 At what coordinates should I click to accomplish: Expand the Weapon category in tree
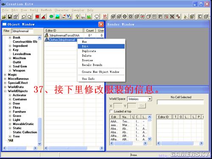pyautogui.click(x=10, y=70)
